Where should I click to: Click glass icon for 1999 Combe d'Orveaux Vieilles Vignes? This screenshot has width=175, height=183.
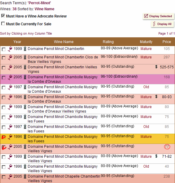point(10,107)
